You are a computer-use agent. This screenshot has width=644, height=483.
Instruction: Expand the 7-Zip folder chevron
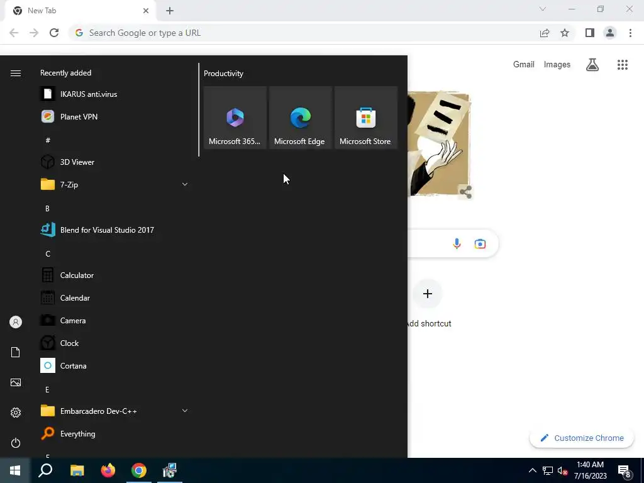pos(185,184)
